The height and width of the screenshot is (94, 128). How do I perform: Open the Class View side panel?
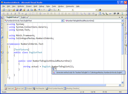(x=126, y=38)
